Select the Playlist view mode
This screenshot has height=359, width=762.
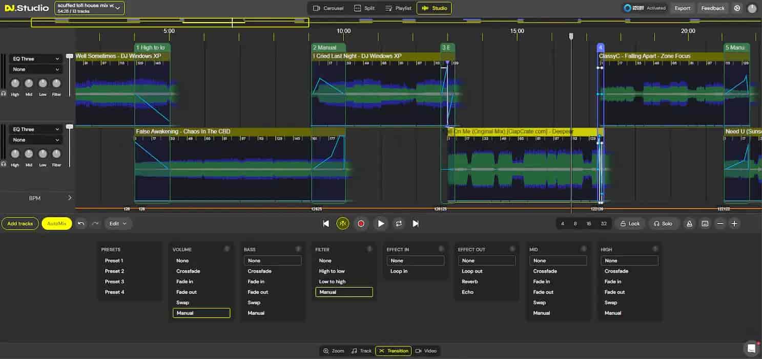pos(398,8)
